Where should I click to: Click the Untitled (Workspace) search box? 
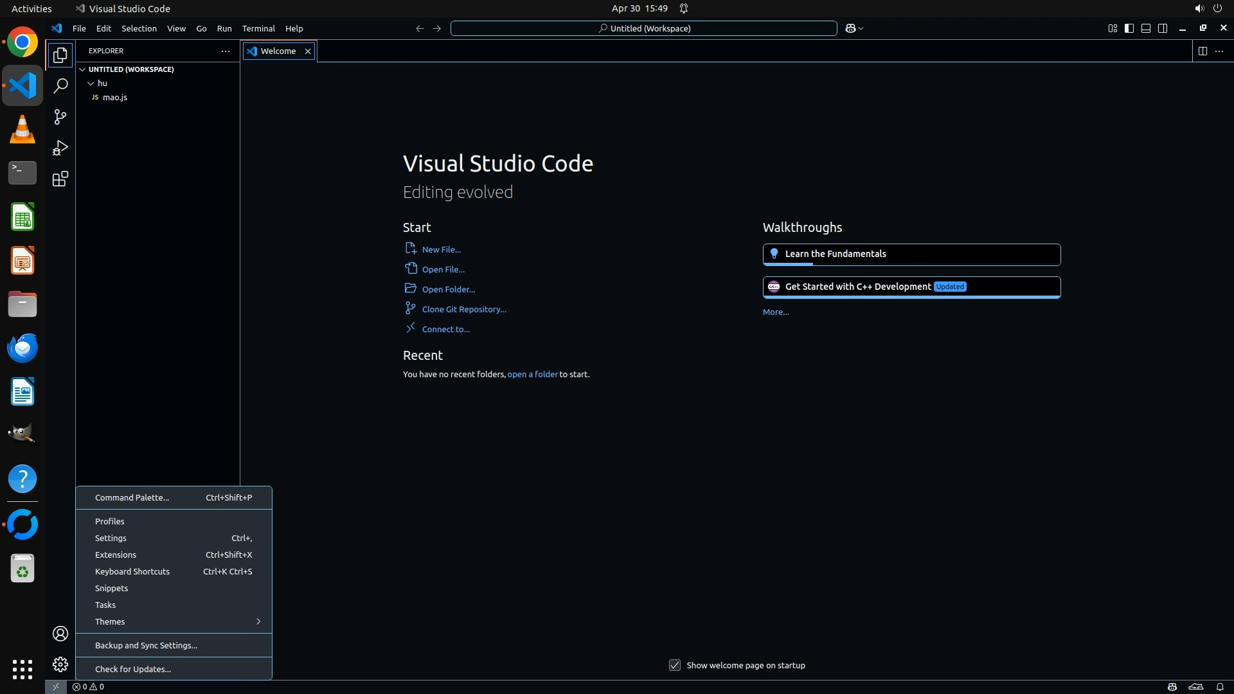(x=643, y=28)
